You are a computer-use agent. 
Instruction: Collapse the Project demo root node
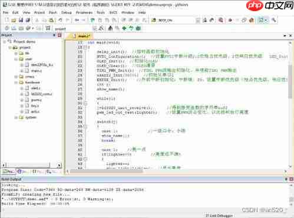5,42
